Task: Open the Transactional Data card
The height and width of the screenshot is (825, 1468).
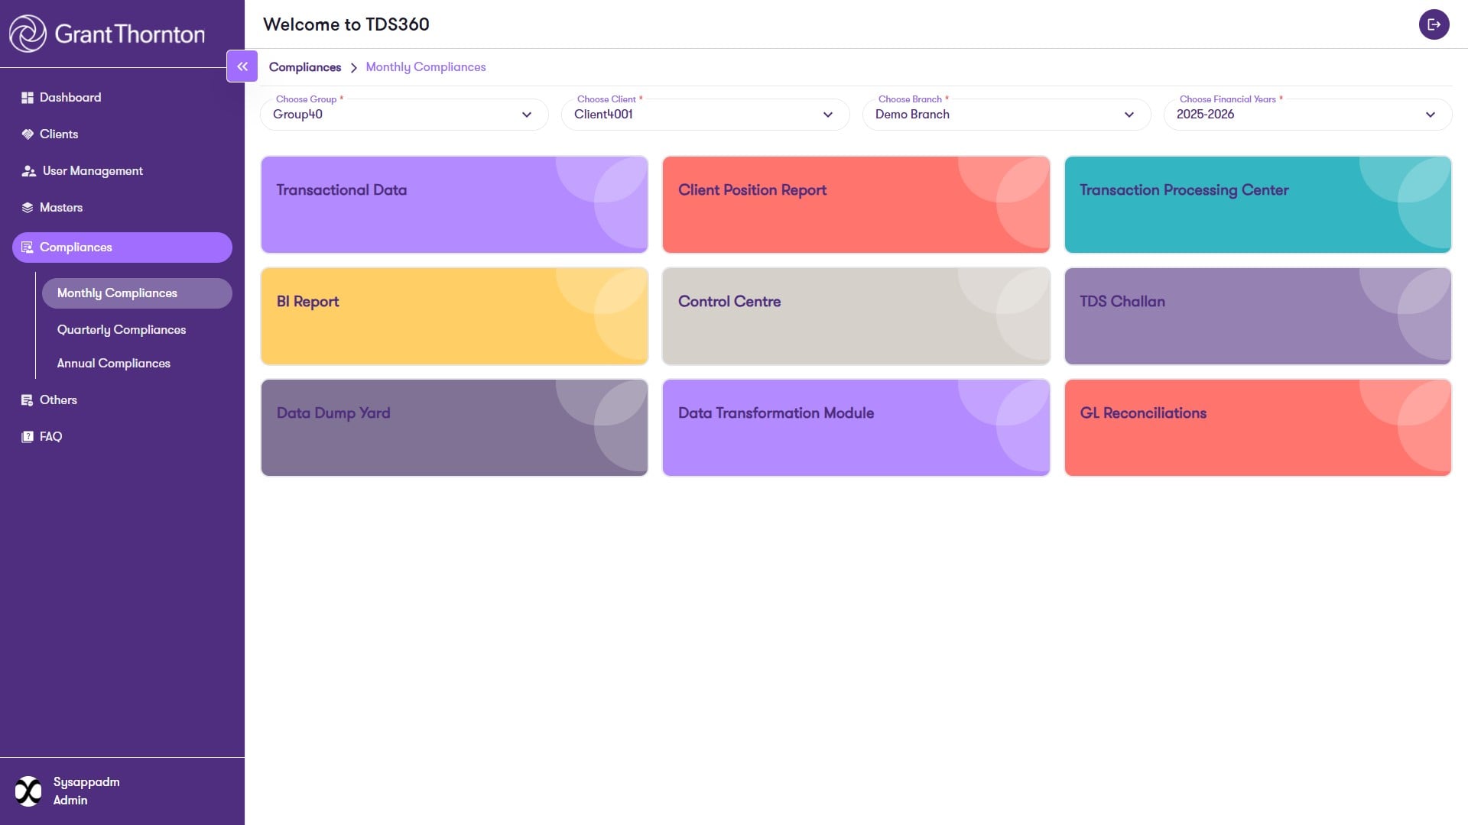Action: 454,205
